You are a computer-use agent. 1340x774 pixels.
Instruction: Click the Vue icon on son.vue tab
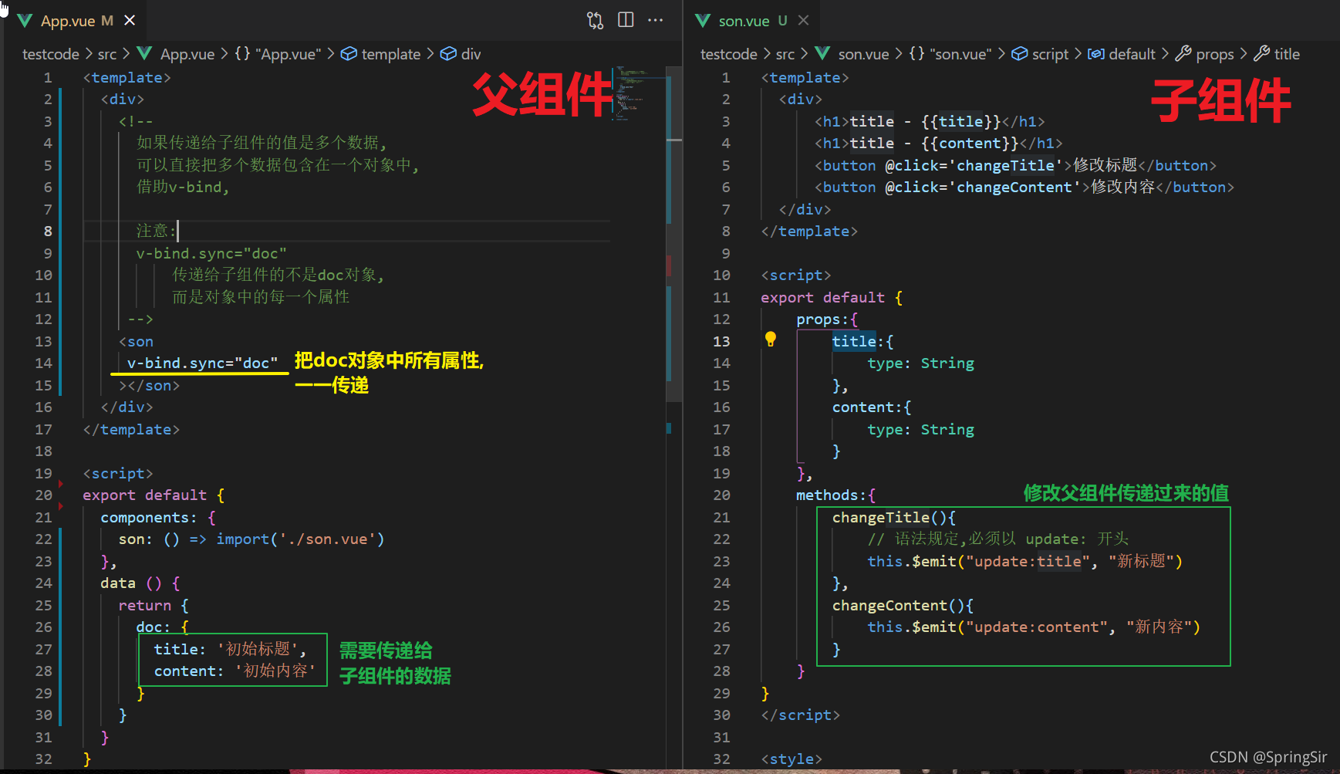pos(702,21)
